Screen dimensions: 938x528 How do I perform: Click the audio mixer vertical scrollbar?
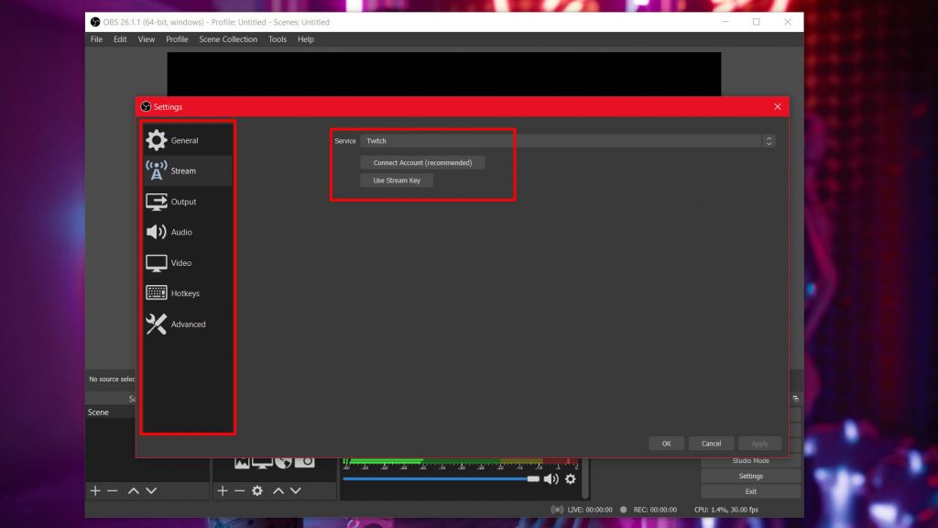[x=585, y=478]
